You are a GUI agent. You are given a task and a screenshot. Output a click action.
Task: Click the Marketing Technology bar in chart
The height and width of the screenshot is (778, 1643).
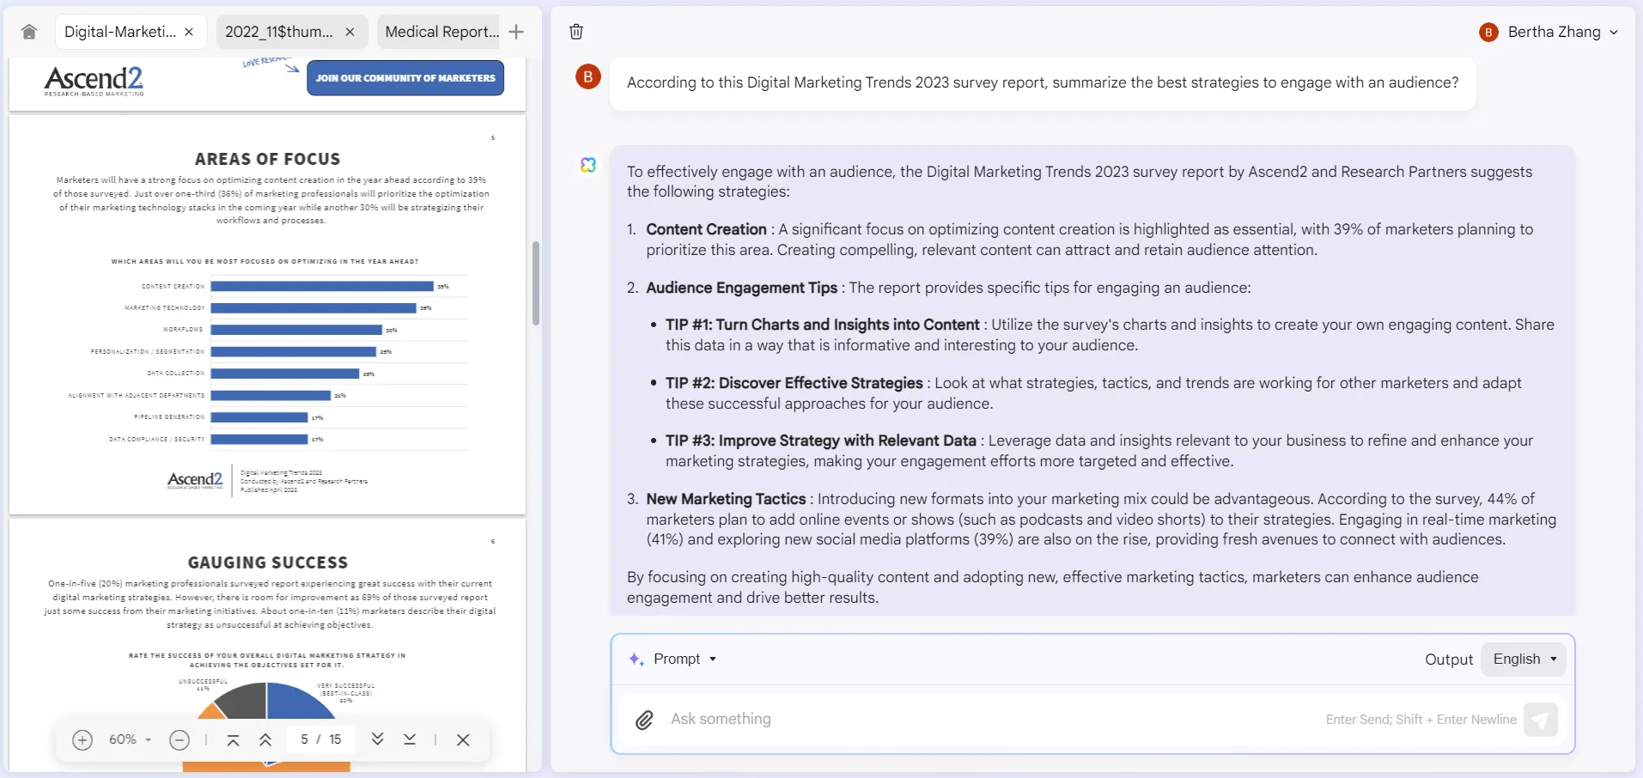pyautogui.click(x=313, y=307)
